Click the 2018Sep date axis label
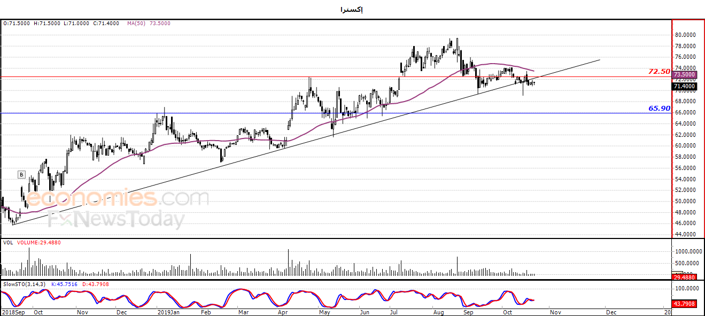Screen dimensions: 705x316 coord(13,312)
